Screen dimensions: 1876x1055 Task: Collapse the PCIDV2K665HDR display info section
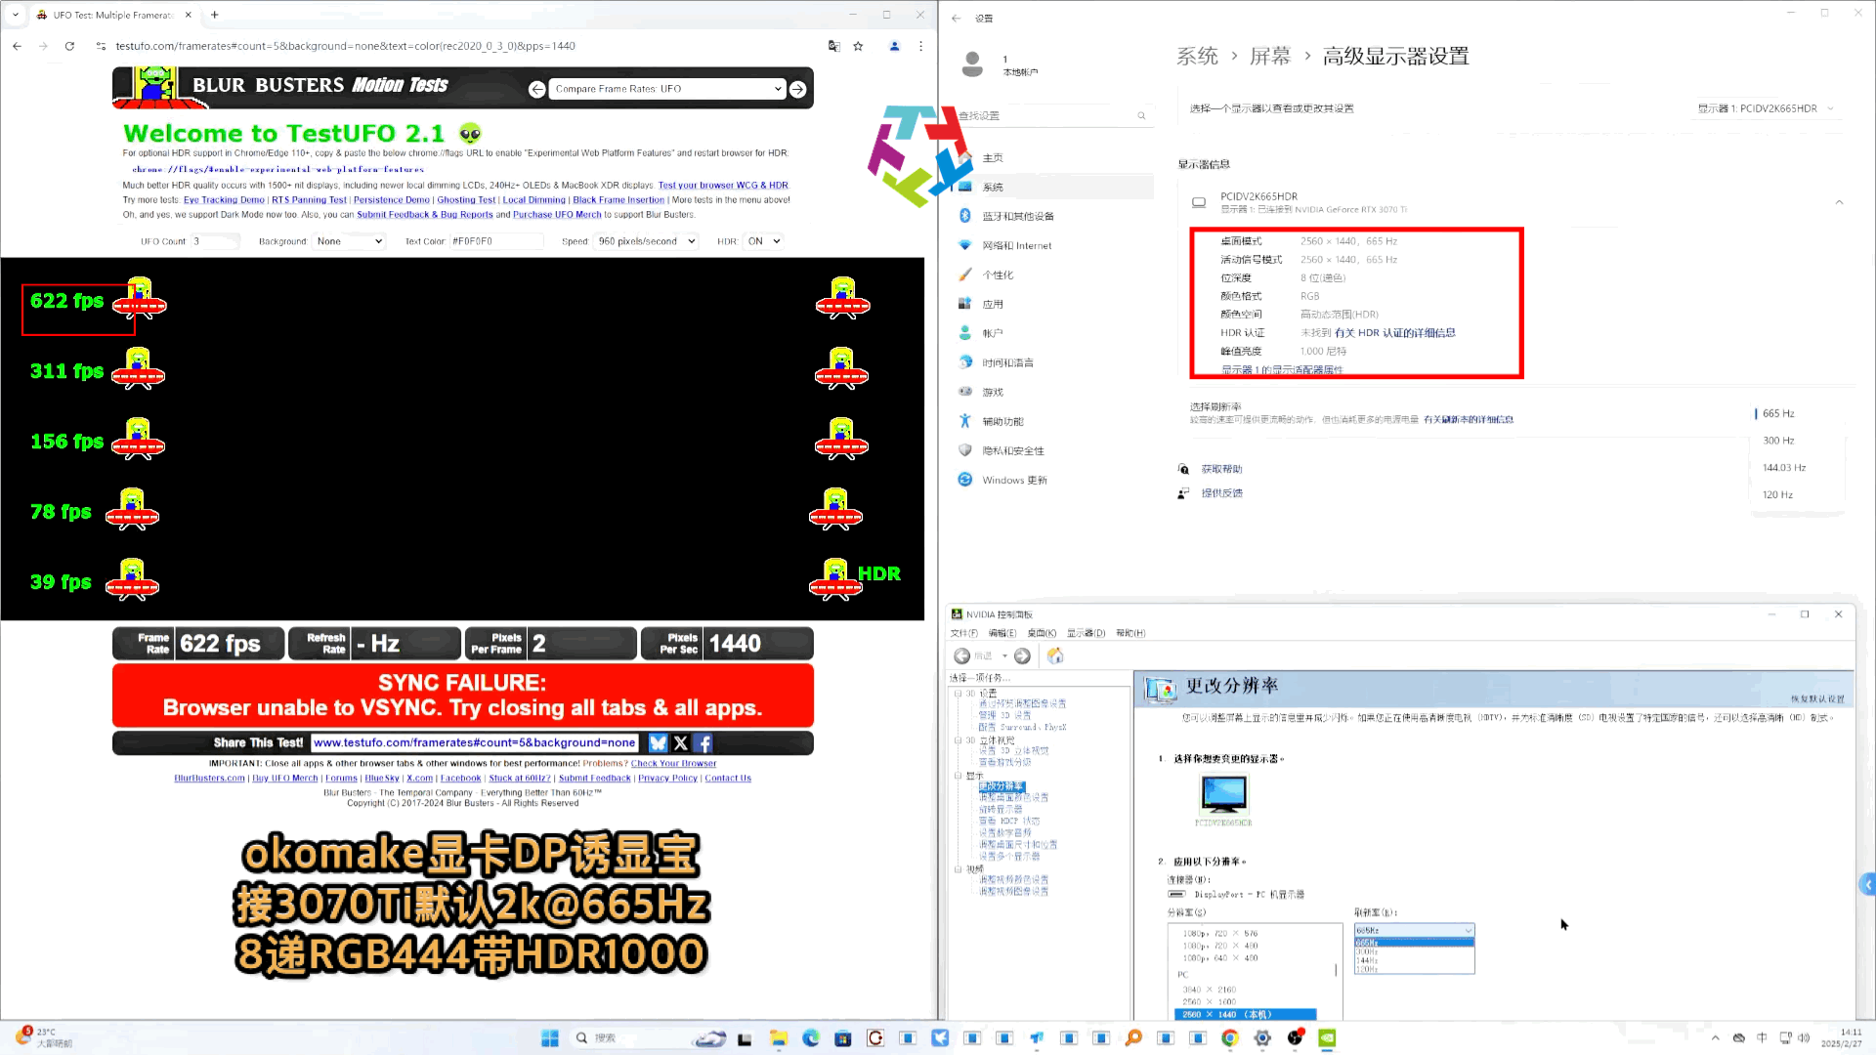[x=1839, y=202]
